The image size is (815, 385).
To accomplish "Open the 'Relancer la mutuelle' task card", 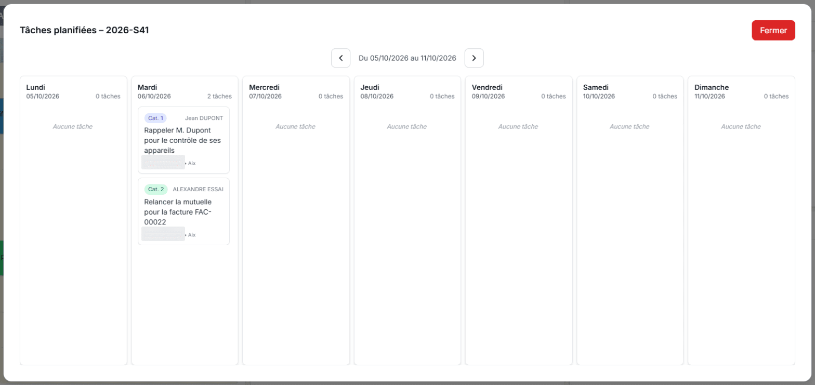I will [x=183, y=211].
